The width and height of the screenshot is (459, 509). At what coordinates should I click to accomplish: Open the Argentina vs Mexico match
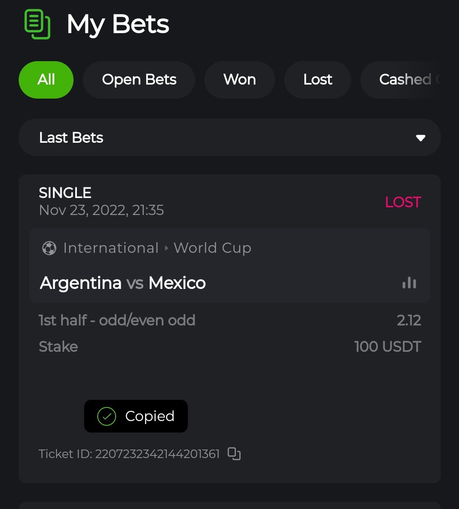pos(123,283)
